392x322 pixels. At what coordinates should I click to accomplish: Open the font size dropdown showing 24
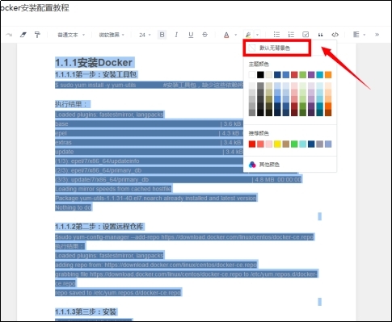tap(145, 35)
